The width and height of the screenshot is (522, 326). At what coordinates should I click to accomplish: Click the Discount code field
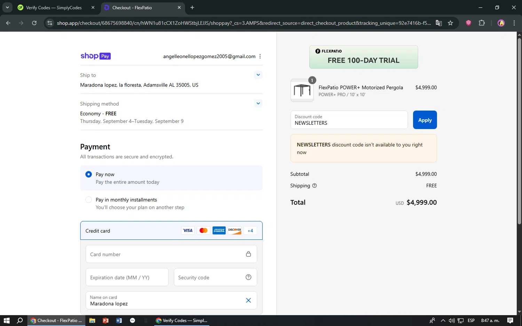coord(349,120)
